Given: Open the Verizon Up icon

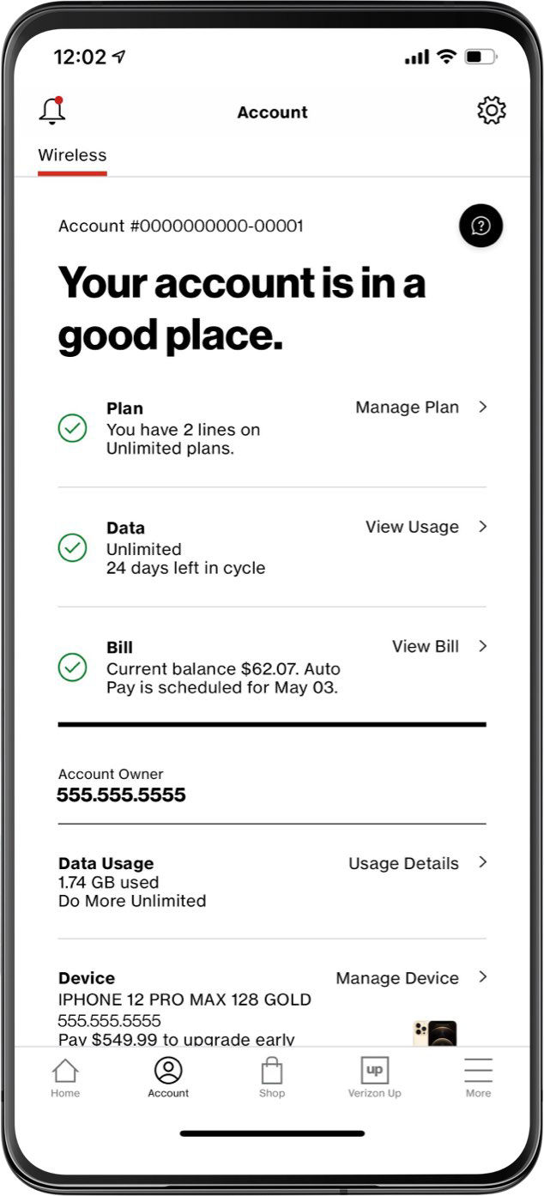Looking at the screenshot, I should [x=374, y=1071].
